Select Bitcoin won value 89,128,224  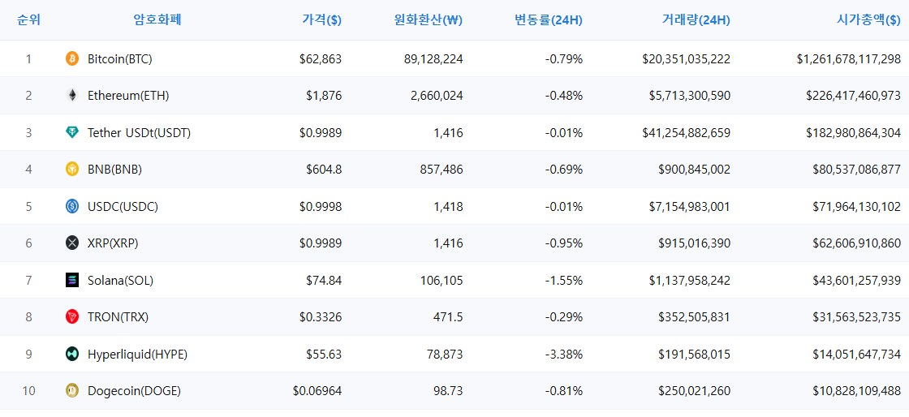[x=433, y=58]
